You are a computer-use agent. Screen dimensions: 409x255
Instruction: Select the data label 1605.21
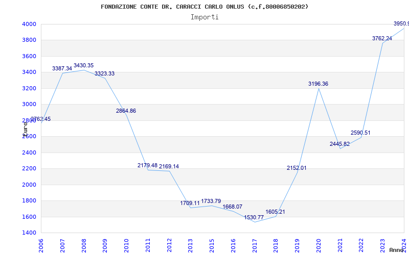click(275, 212)
